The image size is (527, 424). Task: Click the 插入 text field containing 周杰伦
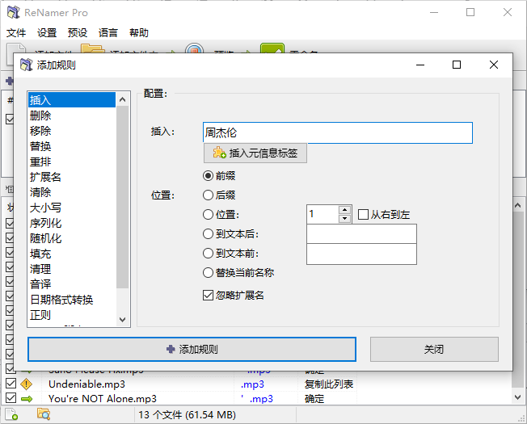[338, 133]
